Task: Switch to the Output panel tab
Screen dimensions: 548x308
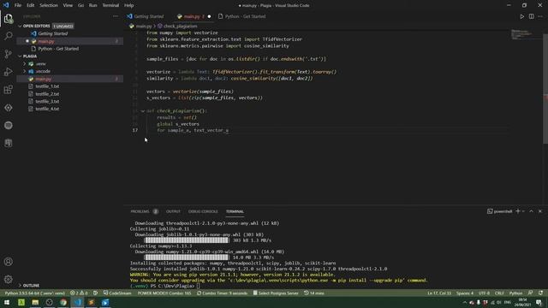Action: pyautogui.click(x=173, y=211)
